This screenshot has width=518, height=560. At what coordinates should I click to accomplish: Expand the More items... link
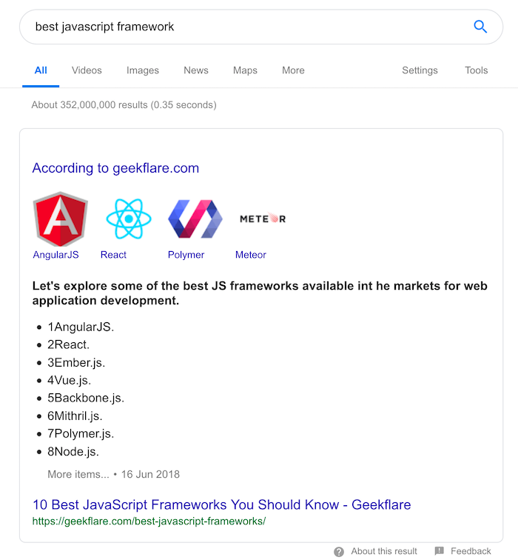[78, 474]
